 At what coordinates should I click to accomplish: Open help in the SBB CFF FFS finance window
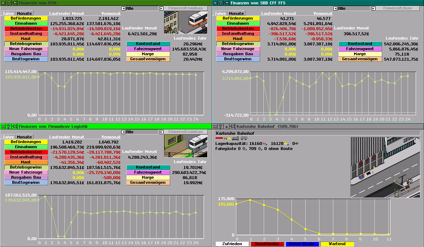[x=220, y=3]
